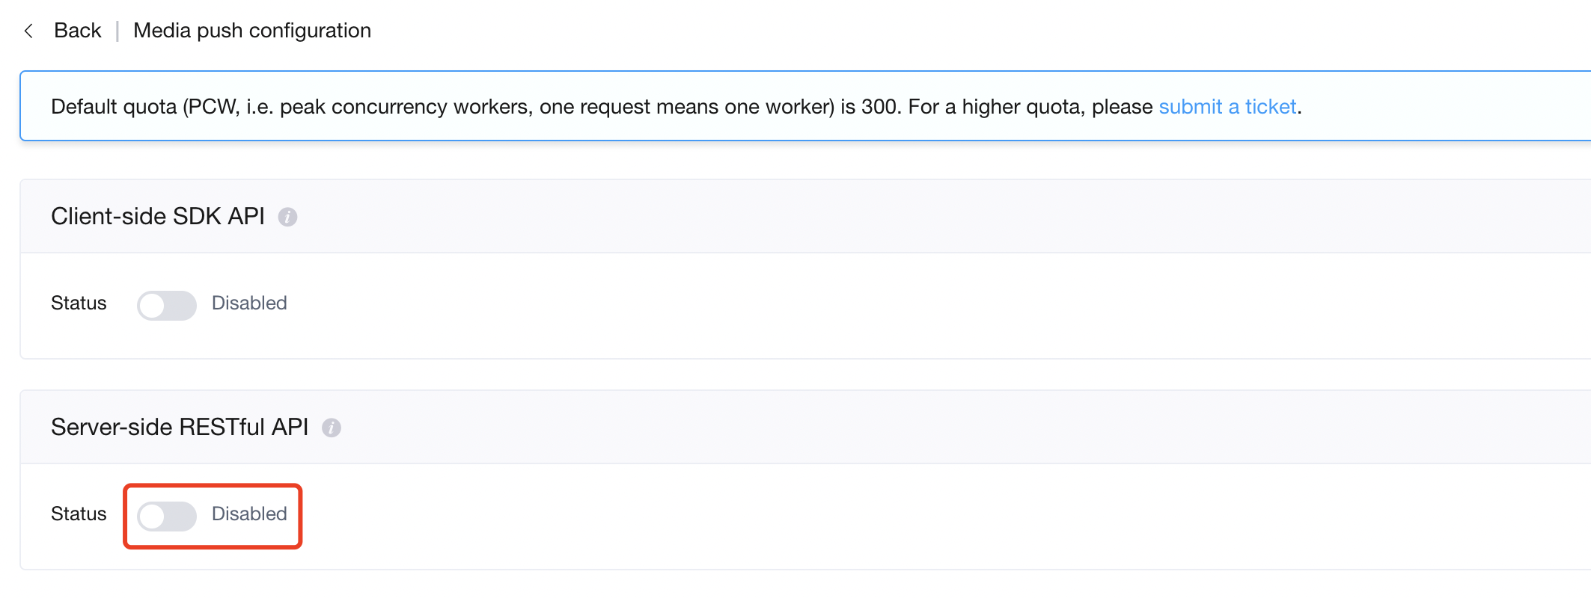Click the Server-side RESTful API section heading

(x=180, y=427)
